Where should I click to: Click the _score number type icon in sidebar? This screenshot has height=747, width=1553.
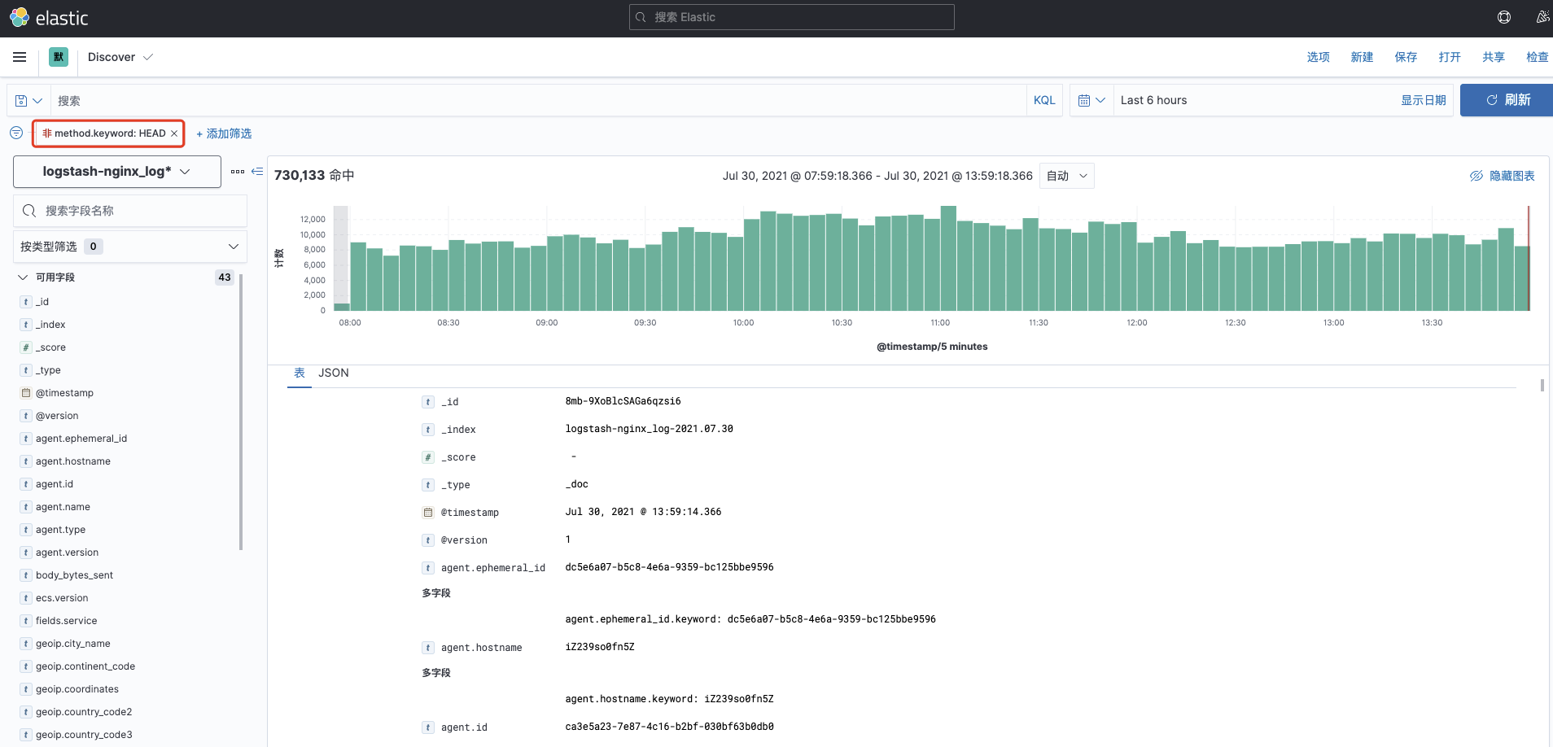26,347
